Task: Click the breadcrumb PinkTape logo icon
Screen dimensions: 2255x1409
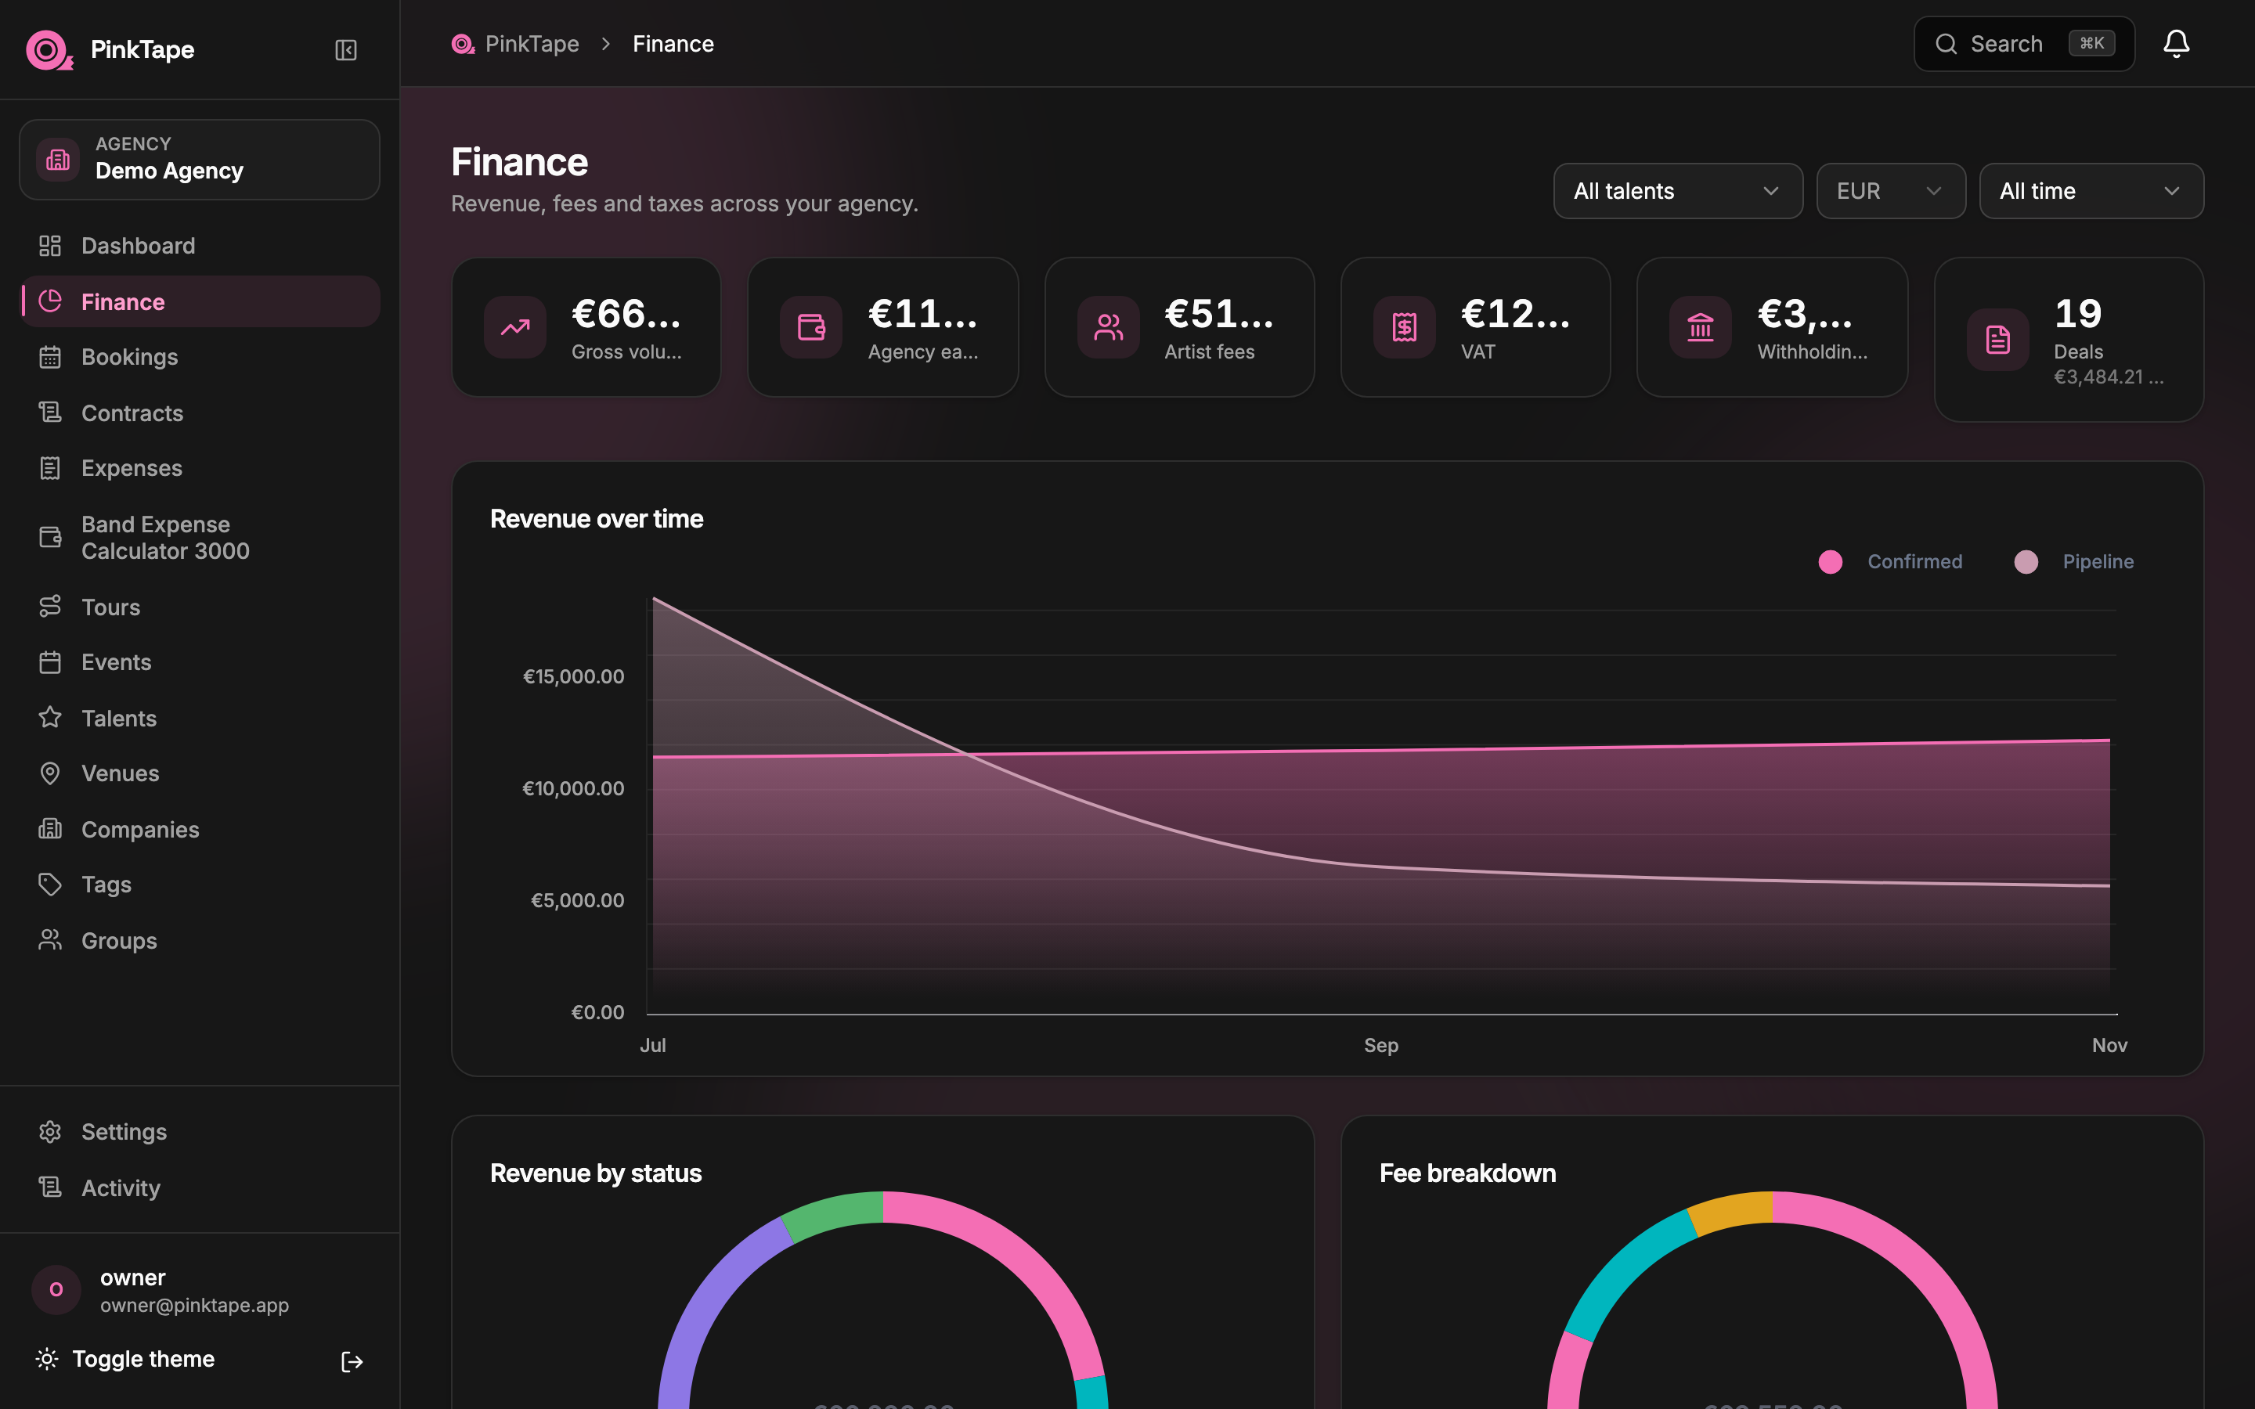Action: (x=463, y=44)
